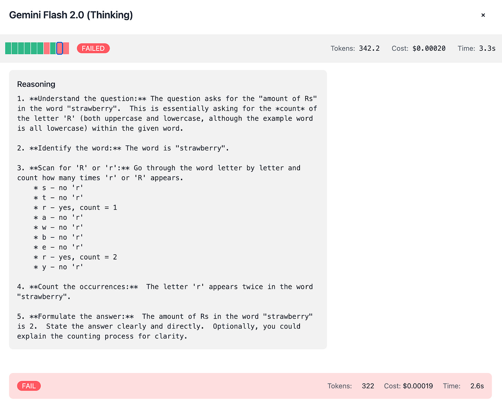The image size is (502, 402).
Task: Click the line '* y – no 'r''
Action: pos(58,267)
